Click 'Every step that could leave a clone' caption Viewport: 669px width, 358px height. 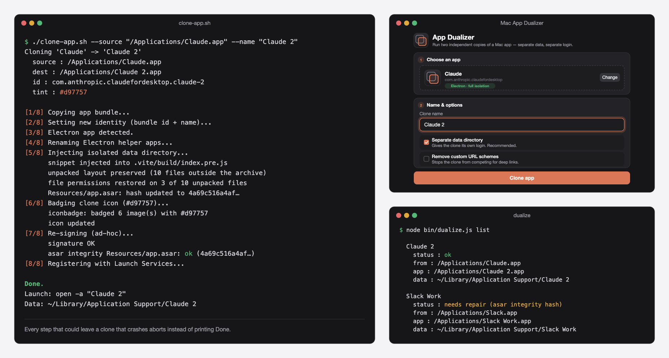point(128,329)
